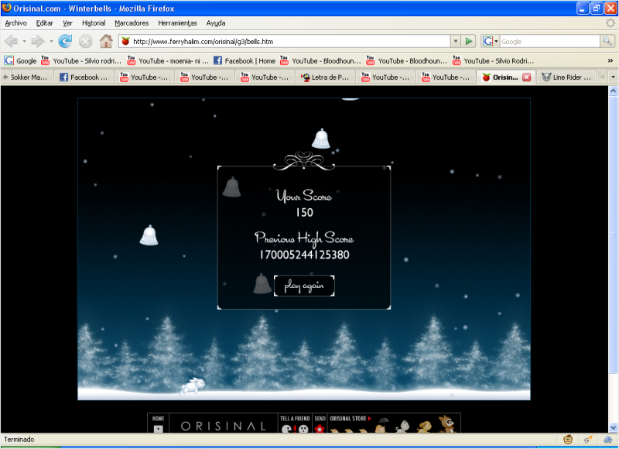Switch to the Line Rider tab
619x449 pixels.
(x=569, y=77)
